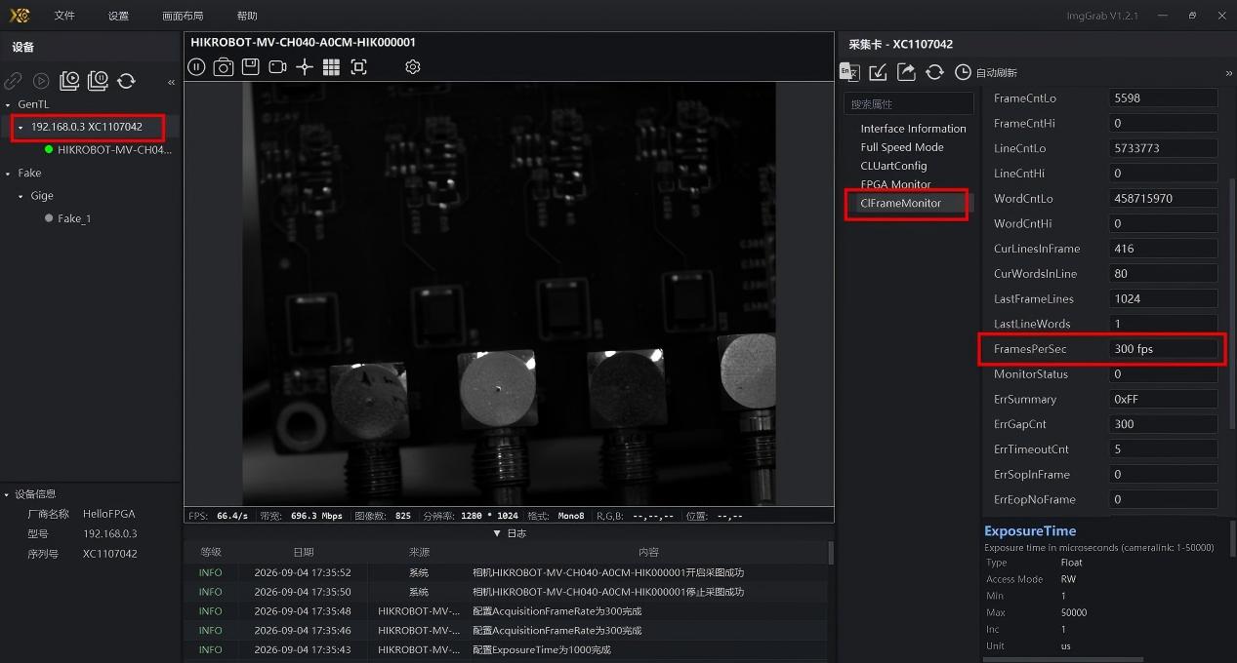Open the 画面布局 menu
The image size is (1237, 663).
183,16
